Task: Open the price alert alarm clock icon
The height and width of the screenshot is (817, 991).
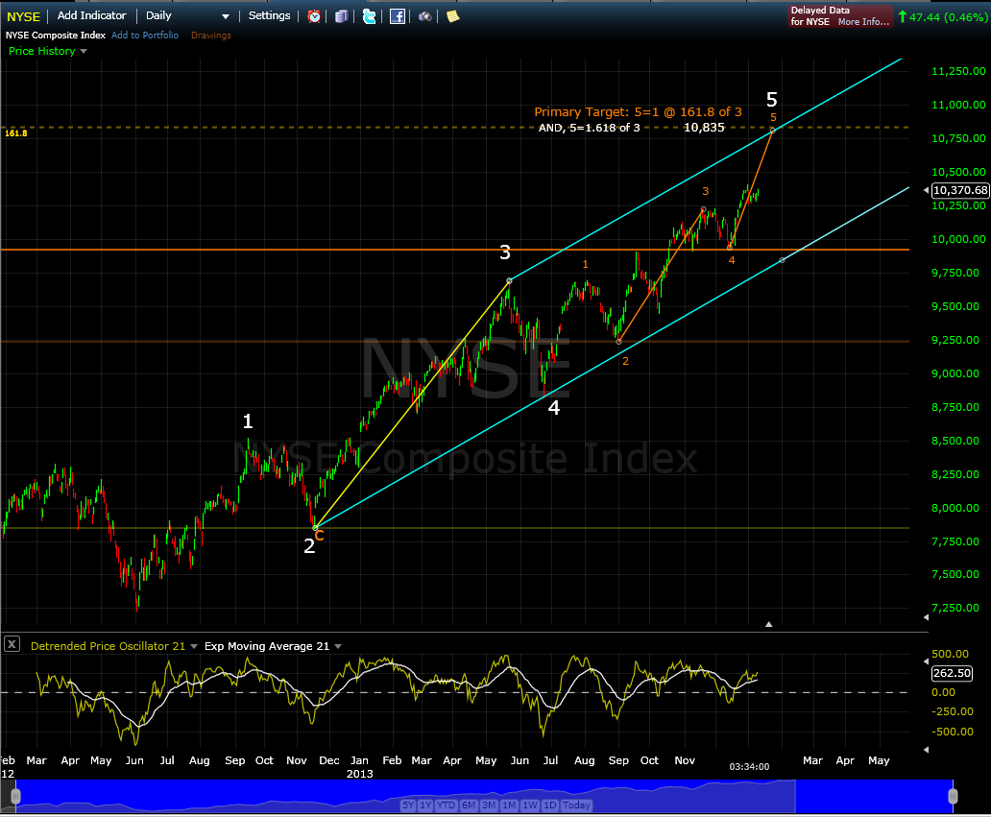Action: coord(314,16)
